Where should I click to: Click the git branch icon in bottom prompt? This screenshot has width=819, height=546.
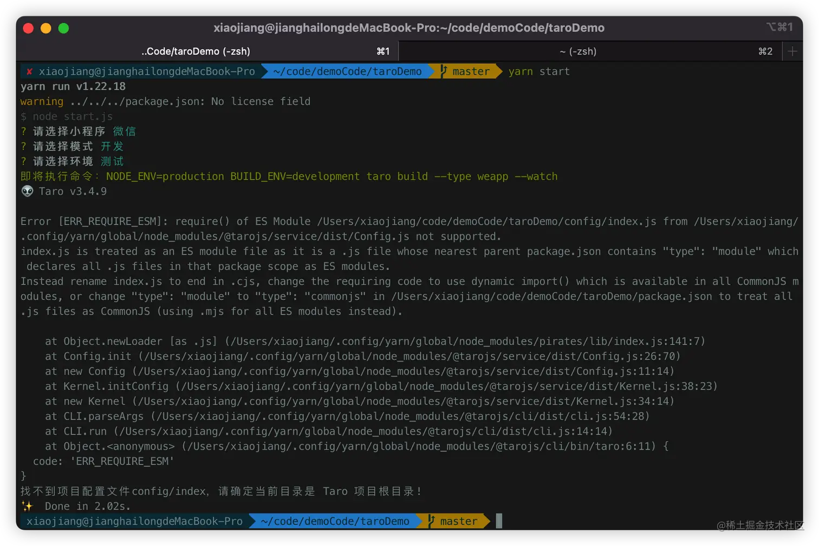(x=431, y=521)
